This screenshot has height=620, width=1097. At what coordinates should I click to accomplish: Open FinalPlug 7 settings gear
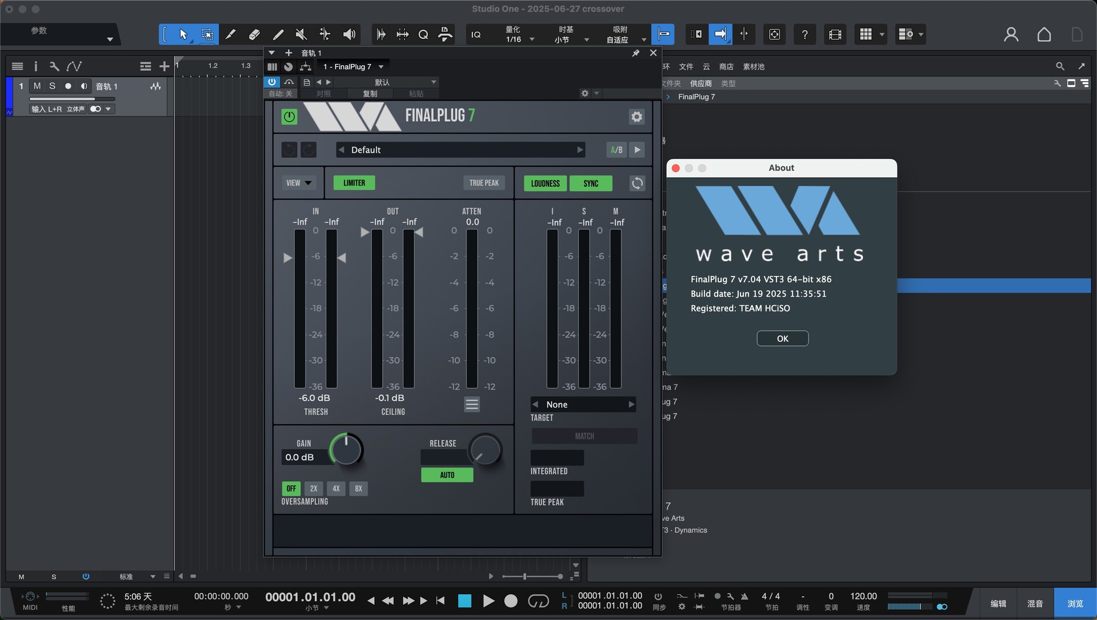(x=636, y=117)
